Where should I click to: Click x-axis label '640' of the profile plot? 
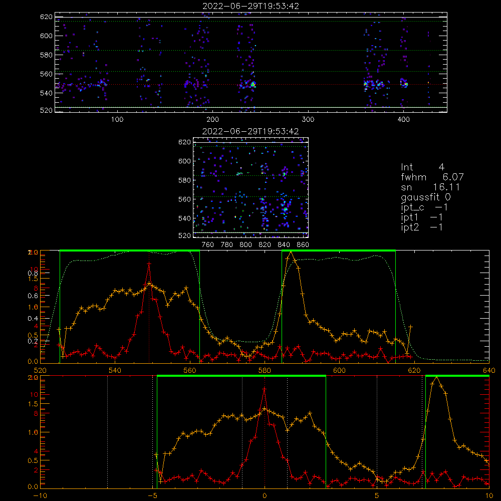click(489, 371)
